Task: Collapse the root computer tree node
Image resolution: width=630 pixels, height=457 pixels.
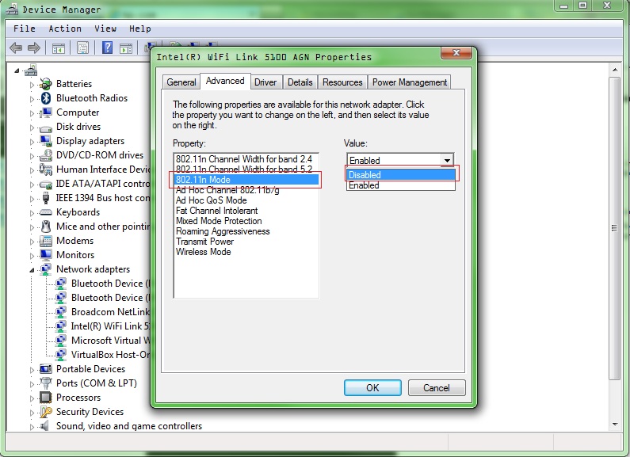Action: (17, 70)
